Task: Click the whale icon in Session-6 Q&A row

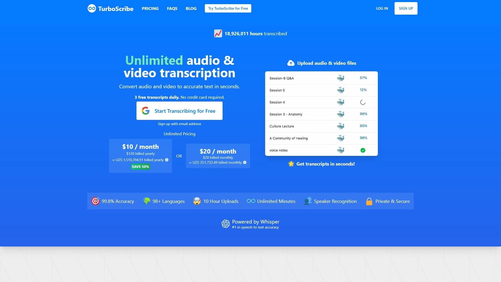Action: coord(340,78)
